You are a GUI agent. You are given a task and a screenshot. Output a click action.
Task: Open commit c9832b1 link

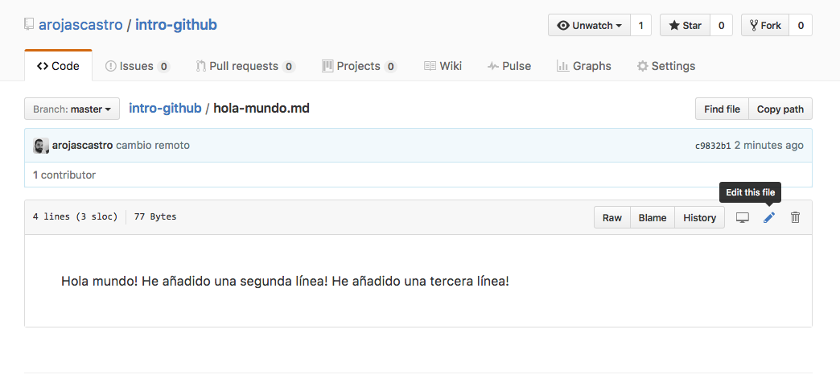point(712,146)
